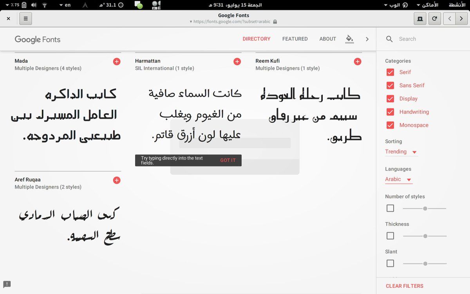Click the Google Fonts logo
This screenshot has width=470, height=294.
pyautogui.click(x=38, y=39)
